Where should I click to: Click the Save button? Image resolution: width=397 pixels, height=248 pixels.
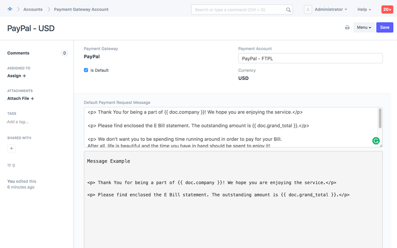(385, 27)
